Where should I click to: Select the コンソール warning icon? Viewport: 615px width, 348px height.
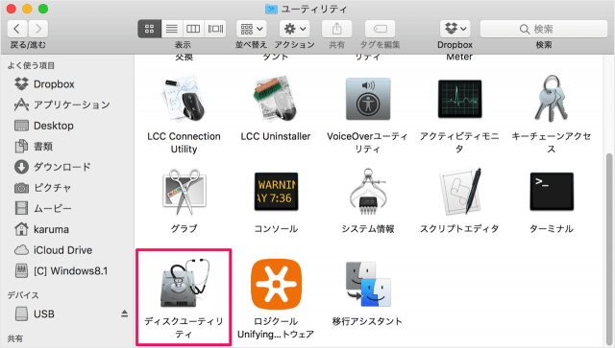(x=276, y=192)
